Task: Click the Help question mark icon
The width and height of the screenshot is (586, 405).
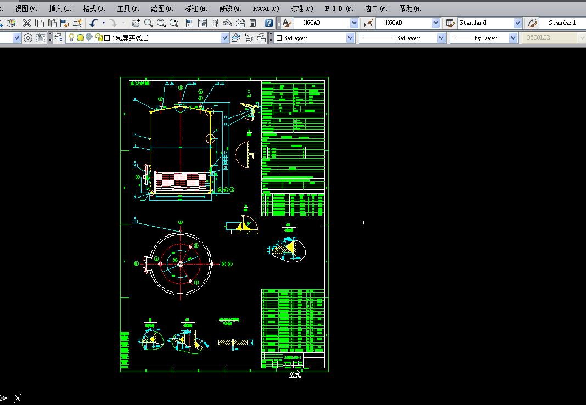Action: (x=269, y=23)
